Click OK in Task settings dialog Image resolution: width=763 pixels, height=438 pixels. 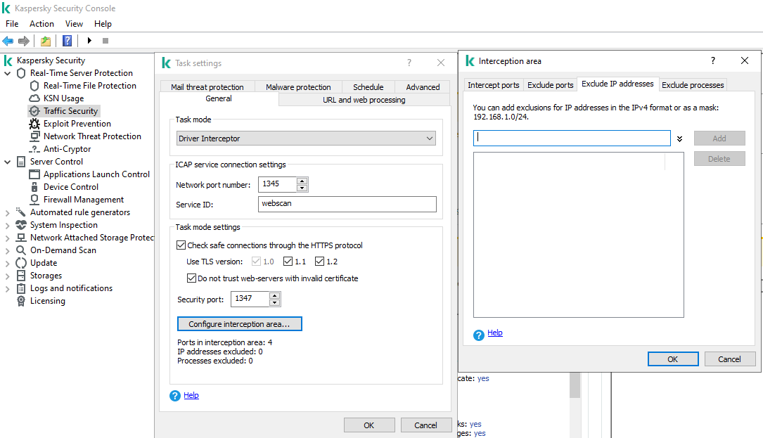pyautogui.click(x=369, y=425)
